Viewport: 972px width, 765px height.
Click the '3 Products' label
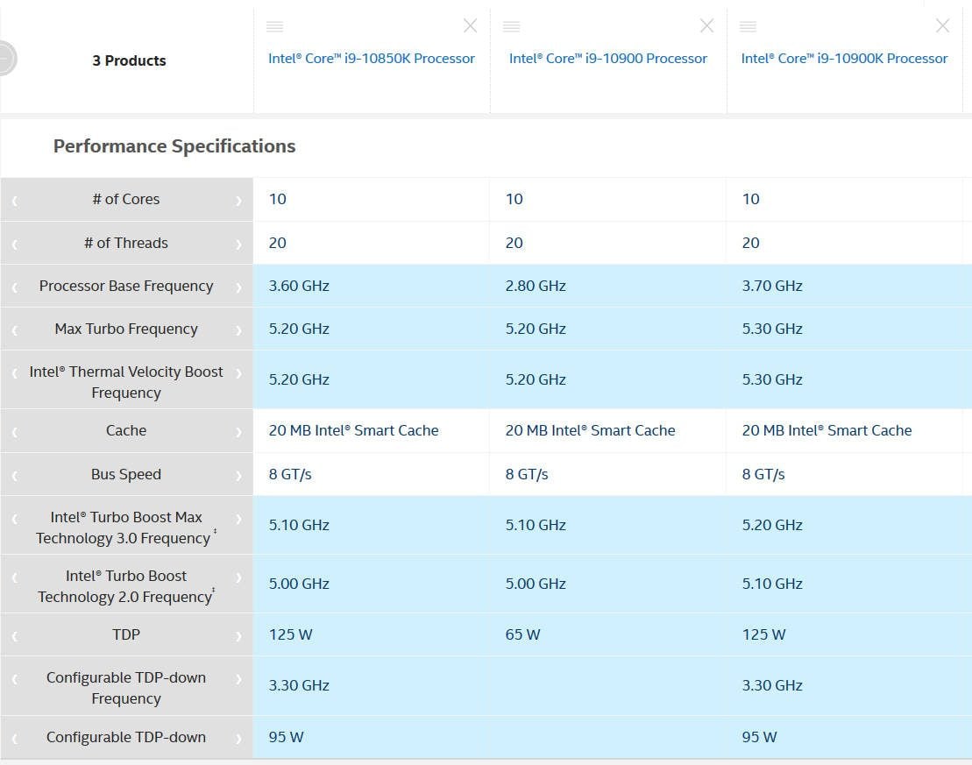129,60
